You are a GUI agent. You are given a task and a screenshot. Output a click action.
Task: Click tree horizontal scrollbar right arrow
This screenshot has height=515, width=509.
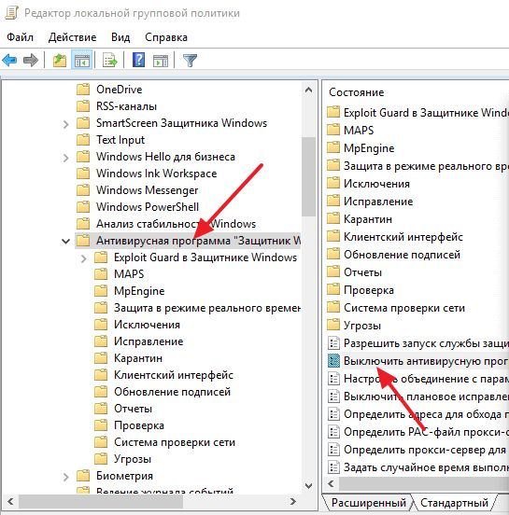coord(292,502)
